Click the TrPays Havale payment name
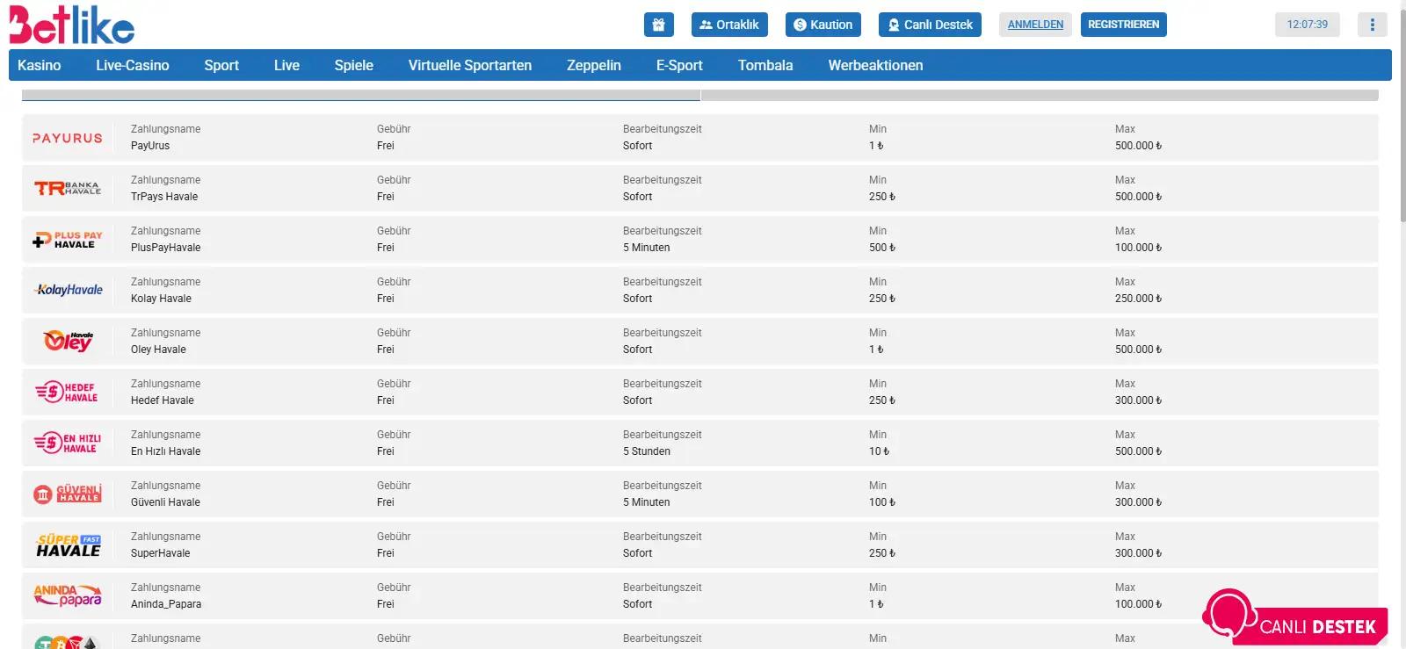The image size is (1406, 649). coord(164,197)
